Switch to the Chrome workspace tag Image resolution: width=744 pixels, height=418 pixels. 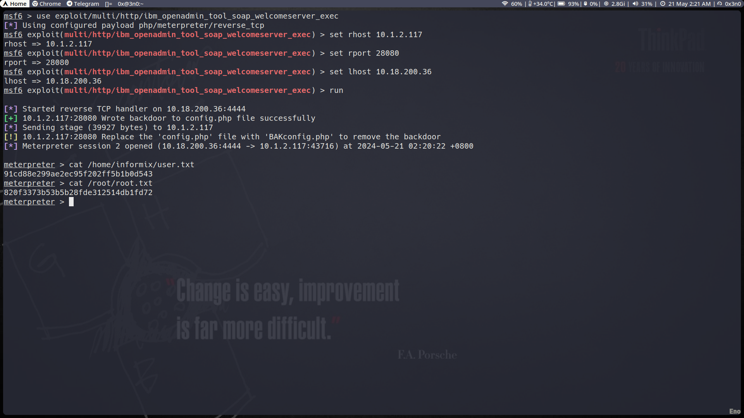[x=46, y=4]
